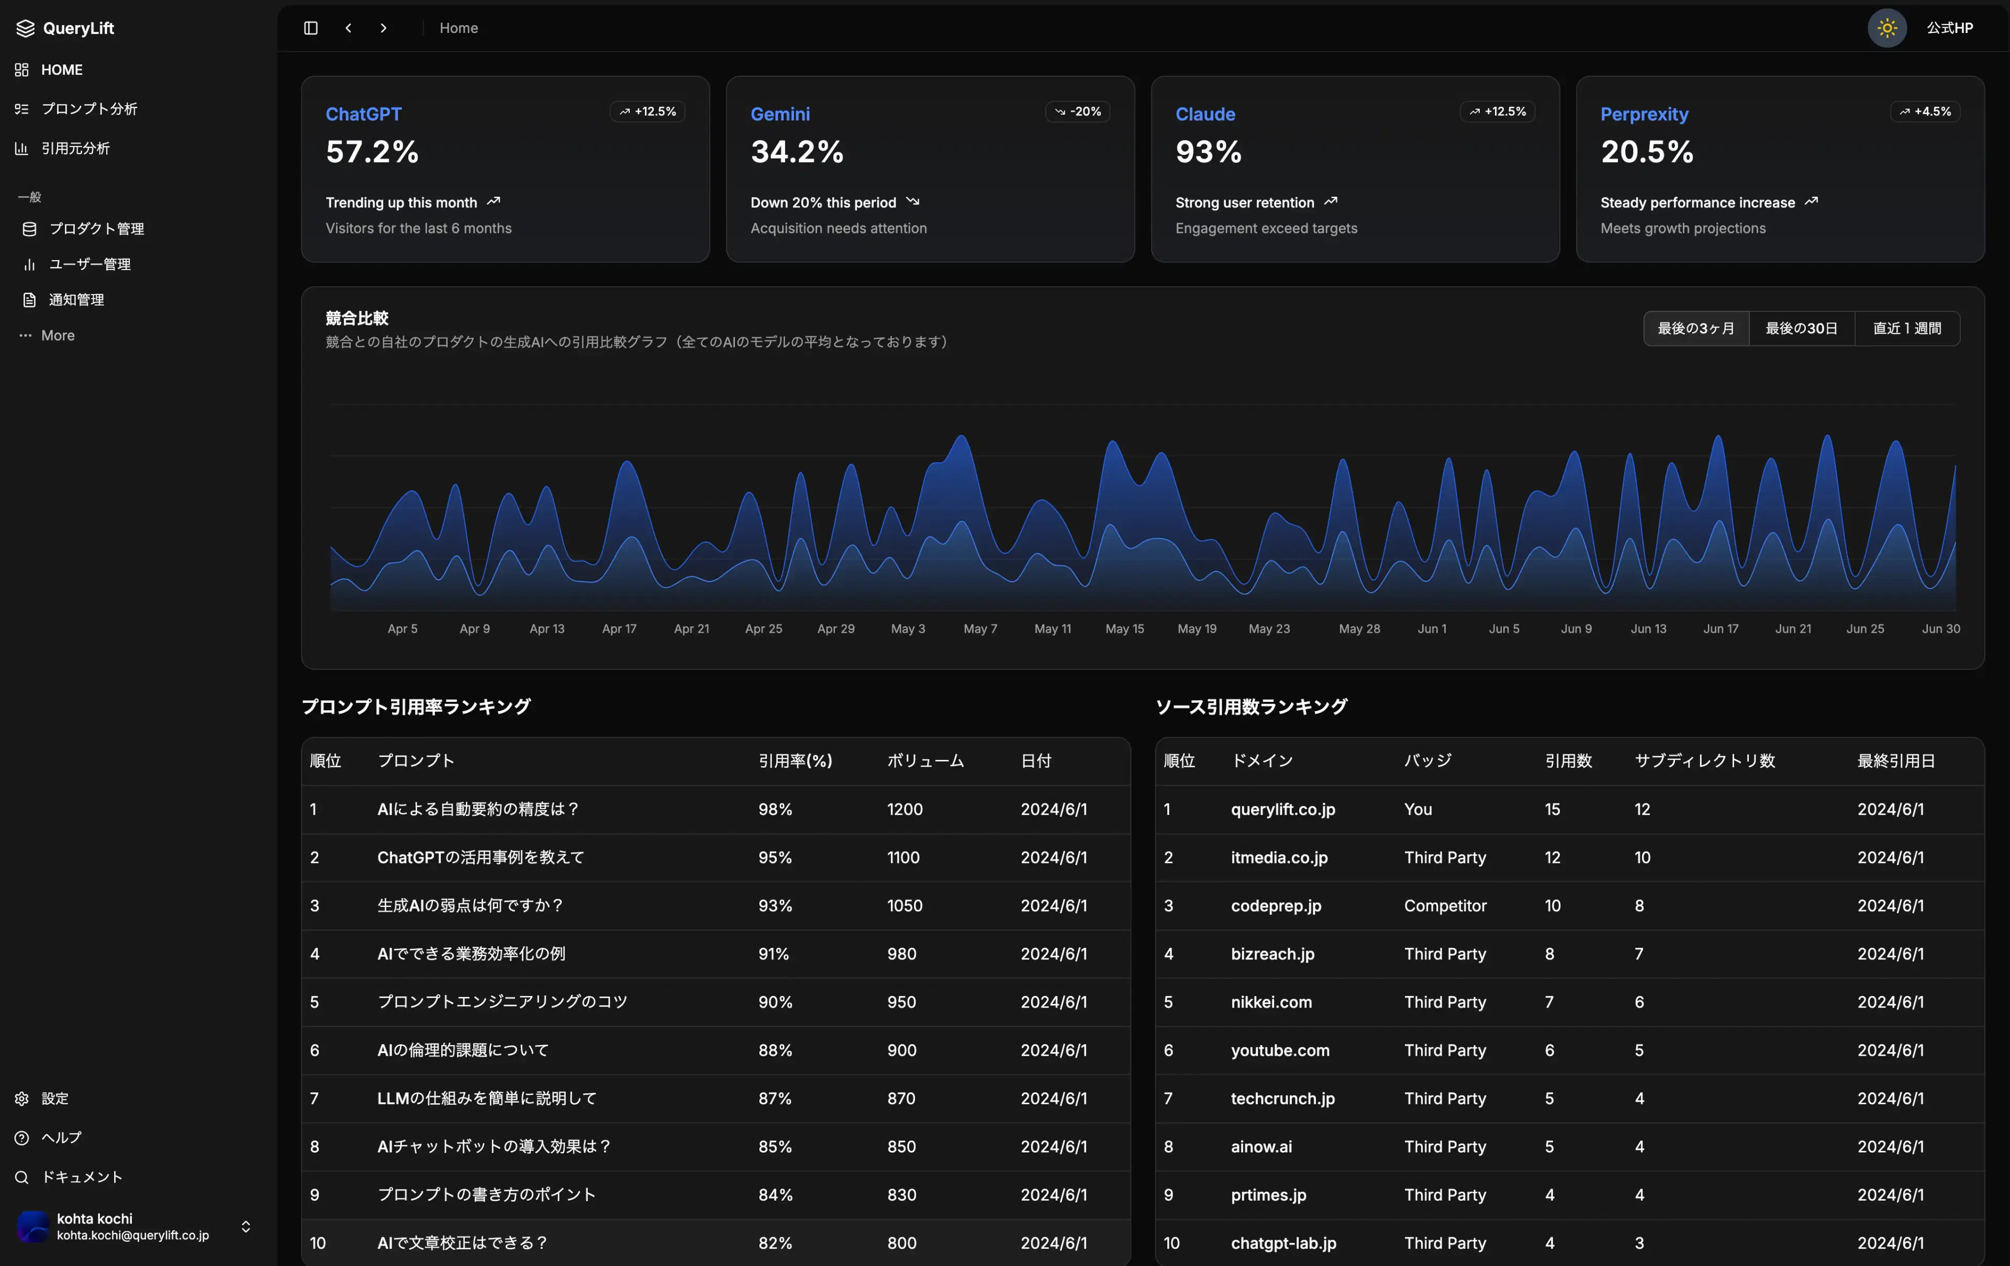This screenshot has width=2010, height=1266.
Task: Click the youtube.com domain cell
Action: (1280, 1051)
